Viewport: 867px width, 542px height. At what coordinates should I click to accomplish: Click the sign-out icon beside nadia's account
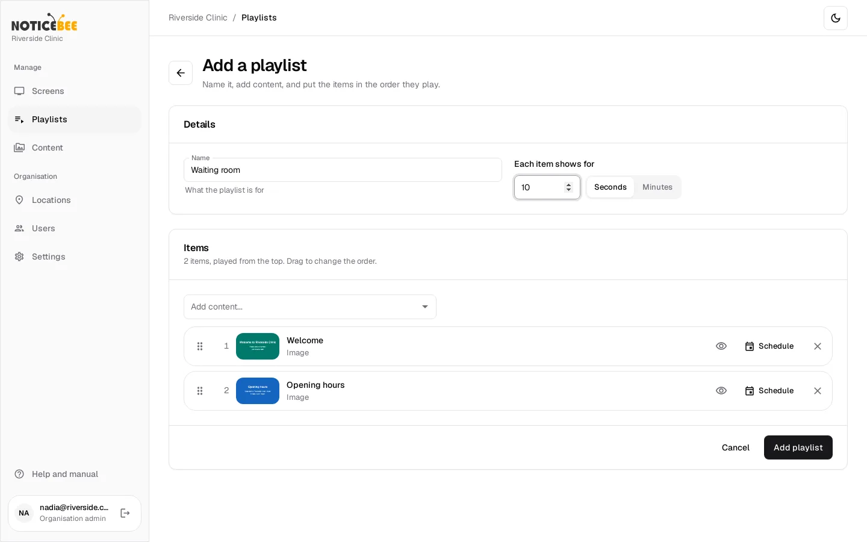(125, 513)
